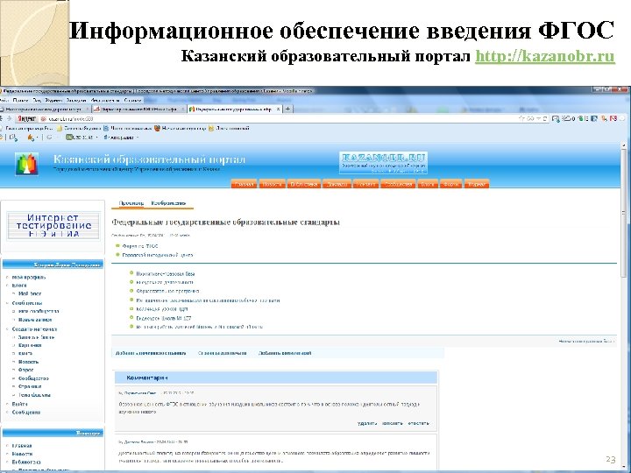Click orange Блоги button in site header
The height and width of the screenshot is (473, 631).
pyautogui.click(x=428, y=184)
